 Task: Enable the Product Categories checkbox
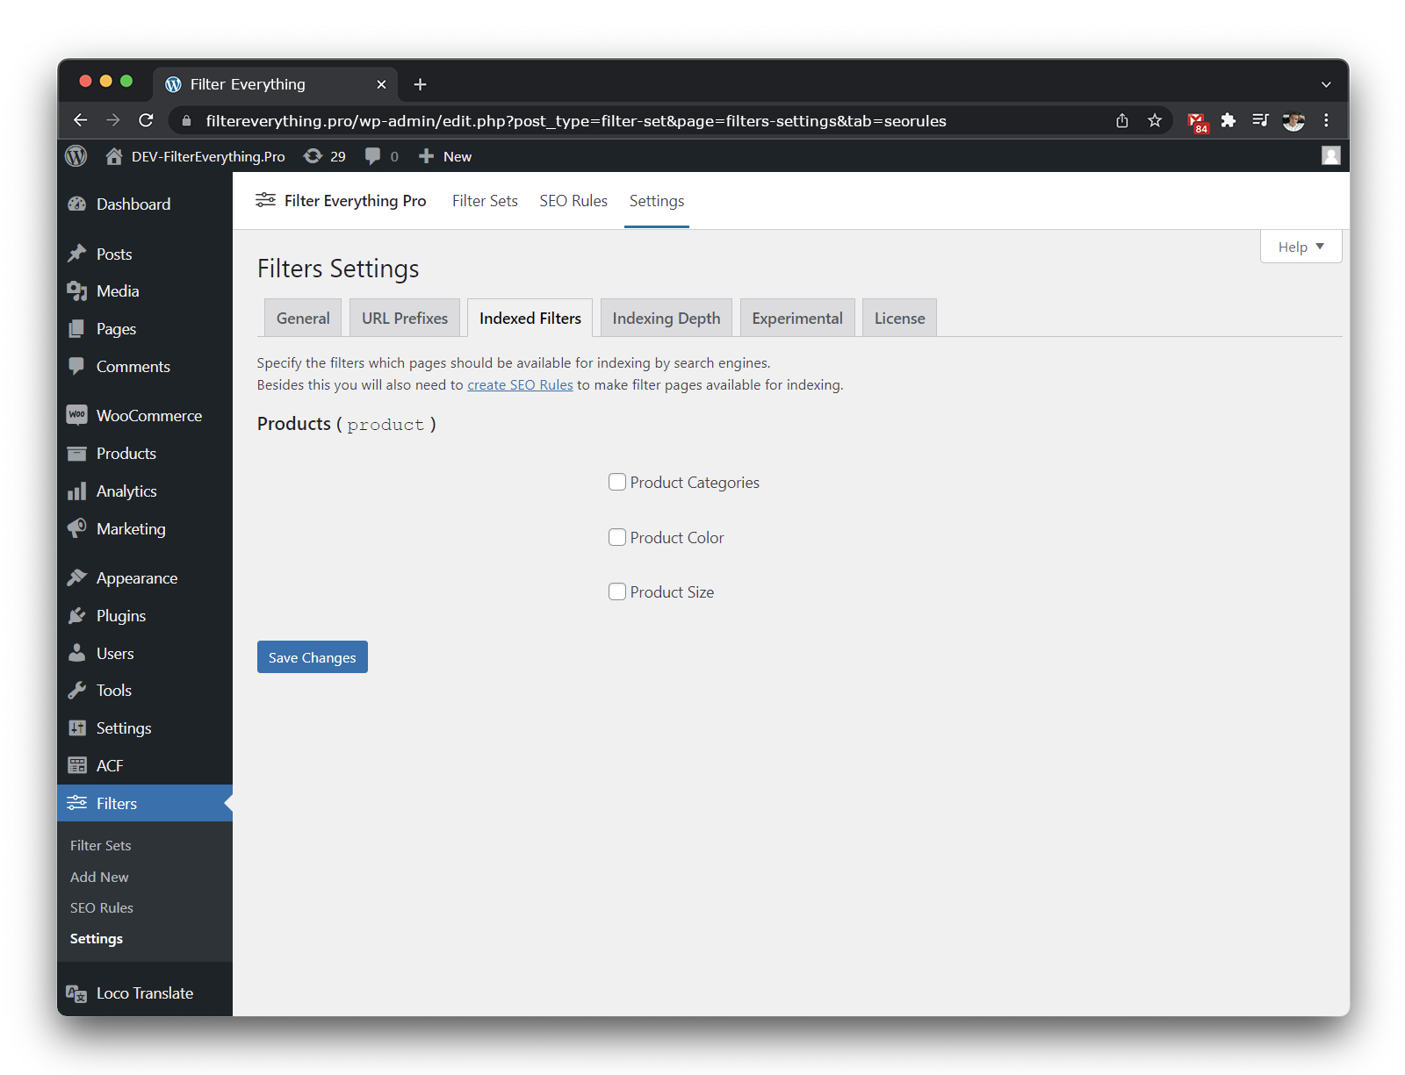617,482
